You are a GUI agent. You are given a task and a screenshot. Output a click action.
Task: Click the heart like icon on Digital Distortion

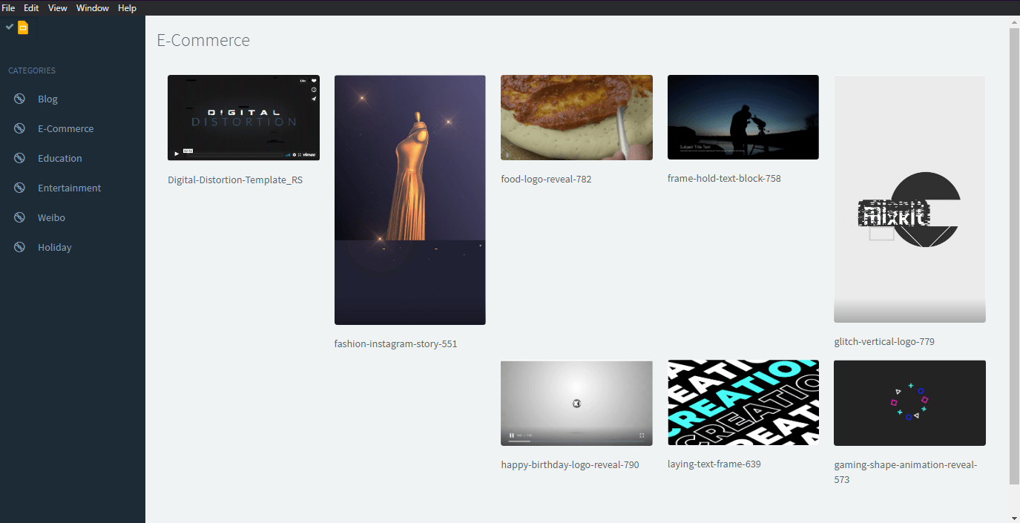(314, 80)
